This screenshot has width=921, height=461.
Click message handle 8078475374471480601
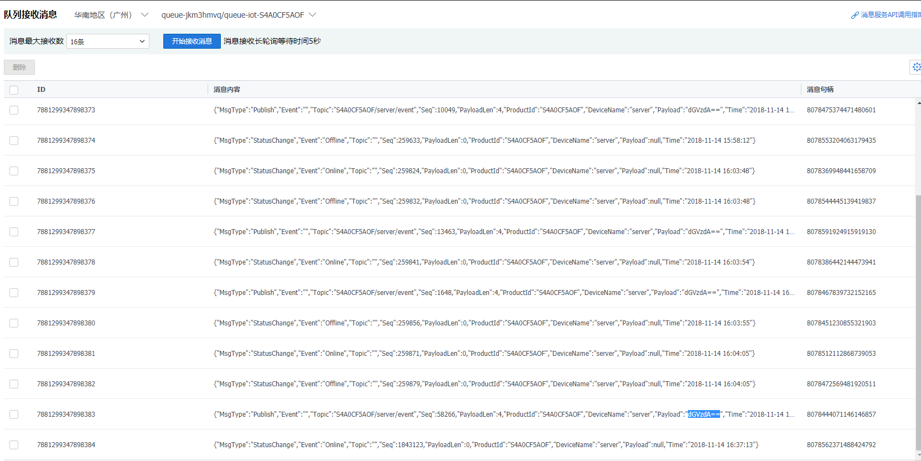coord(841,110)
